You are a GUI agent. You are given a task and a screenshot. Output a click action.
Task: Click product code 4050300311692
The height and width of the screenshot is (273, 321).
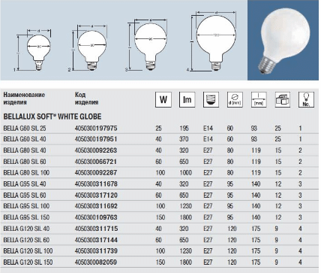point(96,206)
